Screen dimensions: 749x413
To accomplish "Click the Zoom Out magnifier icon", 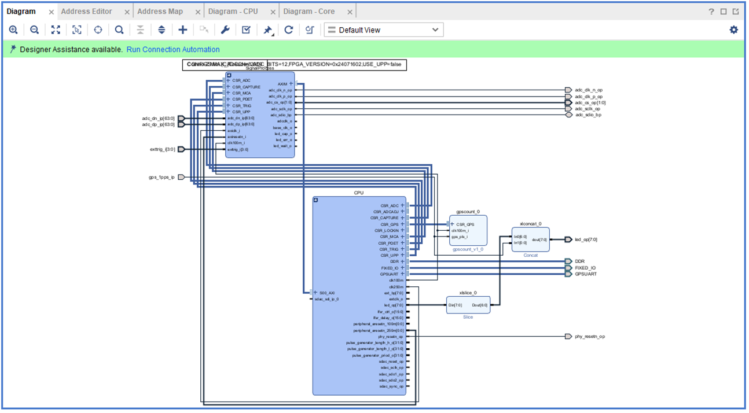I will (34, 30).
